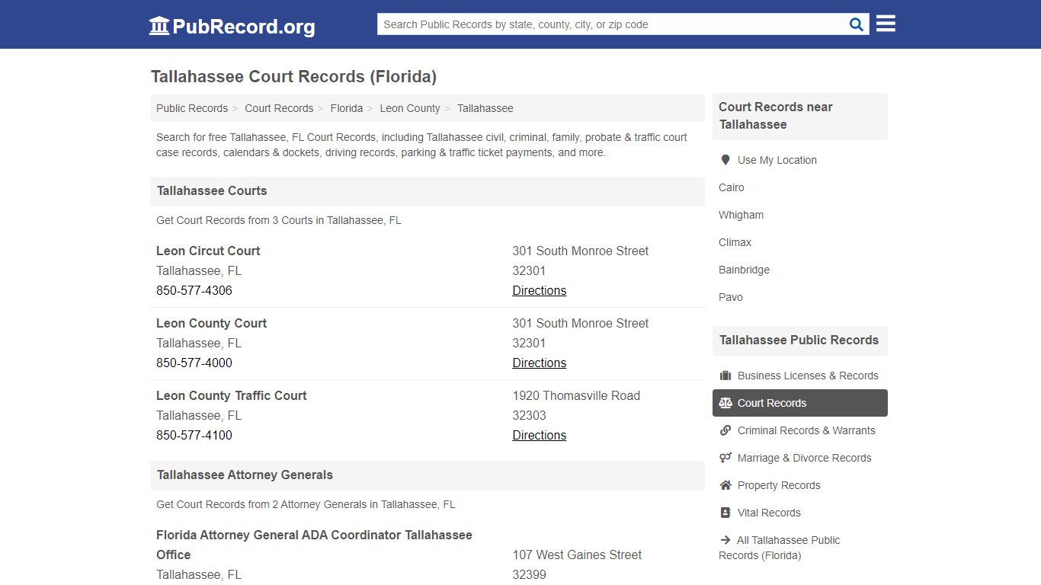This screenshot has width=1041, height=585.
Task: Click zip code 32303
Action: 529,415
